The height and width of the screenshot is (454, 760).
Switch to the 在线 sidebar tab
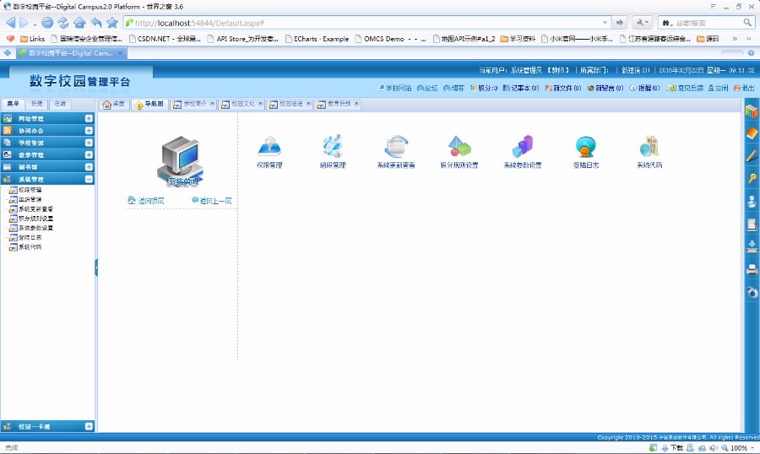[x=60, y=104]
